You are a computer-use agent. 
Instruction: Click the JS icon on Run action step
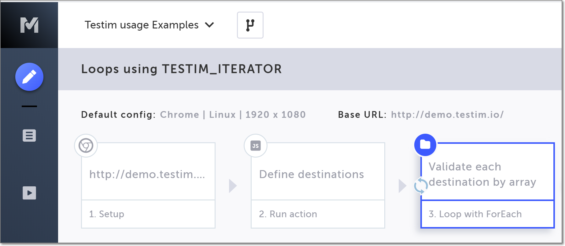[x=256, y=146]
